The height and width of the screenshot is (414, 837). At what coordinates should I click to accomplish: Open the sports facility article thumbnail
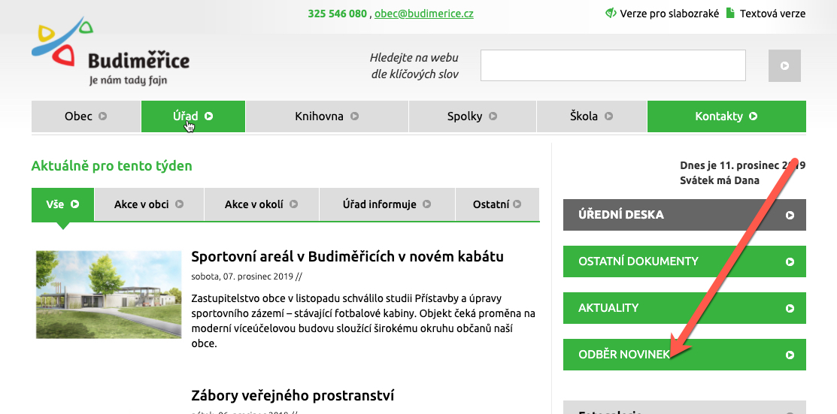[108, 294]
